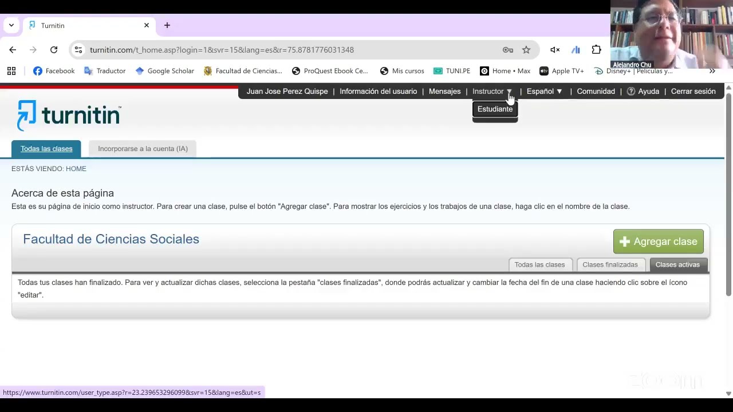Open the tab search dropdown arrow

point(11,25)
